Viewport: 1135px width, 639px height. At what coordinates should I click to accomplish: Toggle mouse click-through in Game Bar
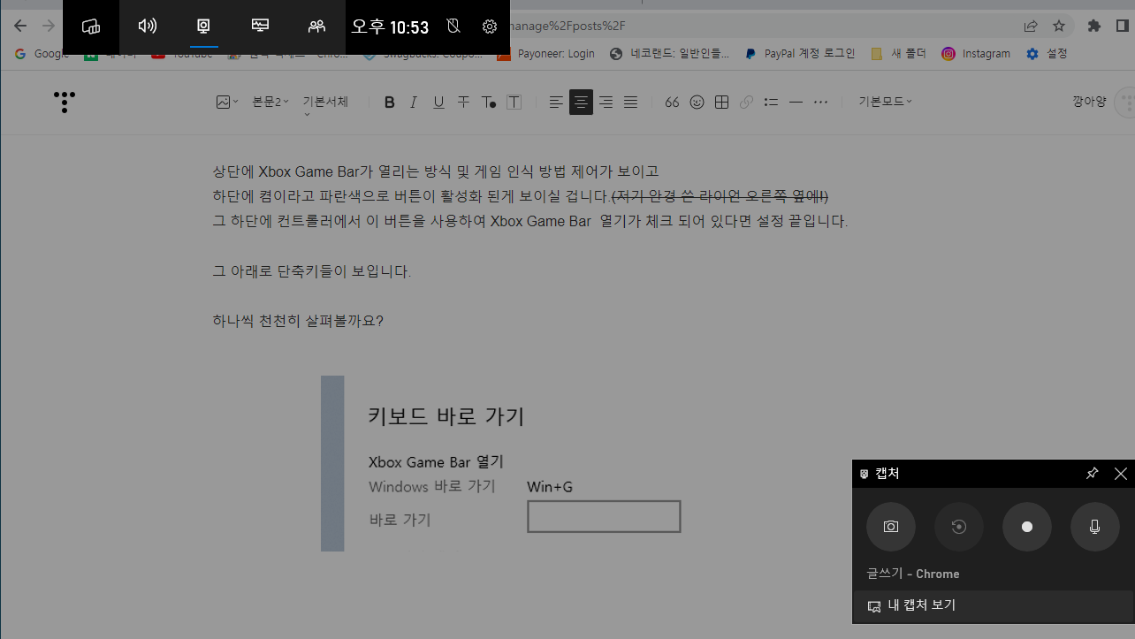453,27
